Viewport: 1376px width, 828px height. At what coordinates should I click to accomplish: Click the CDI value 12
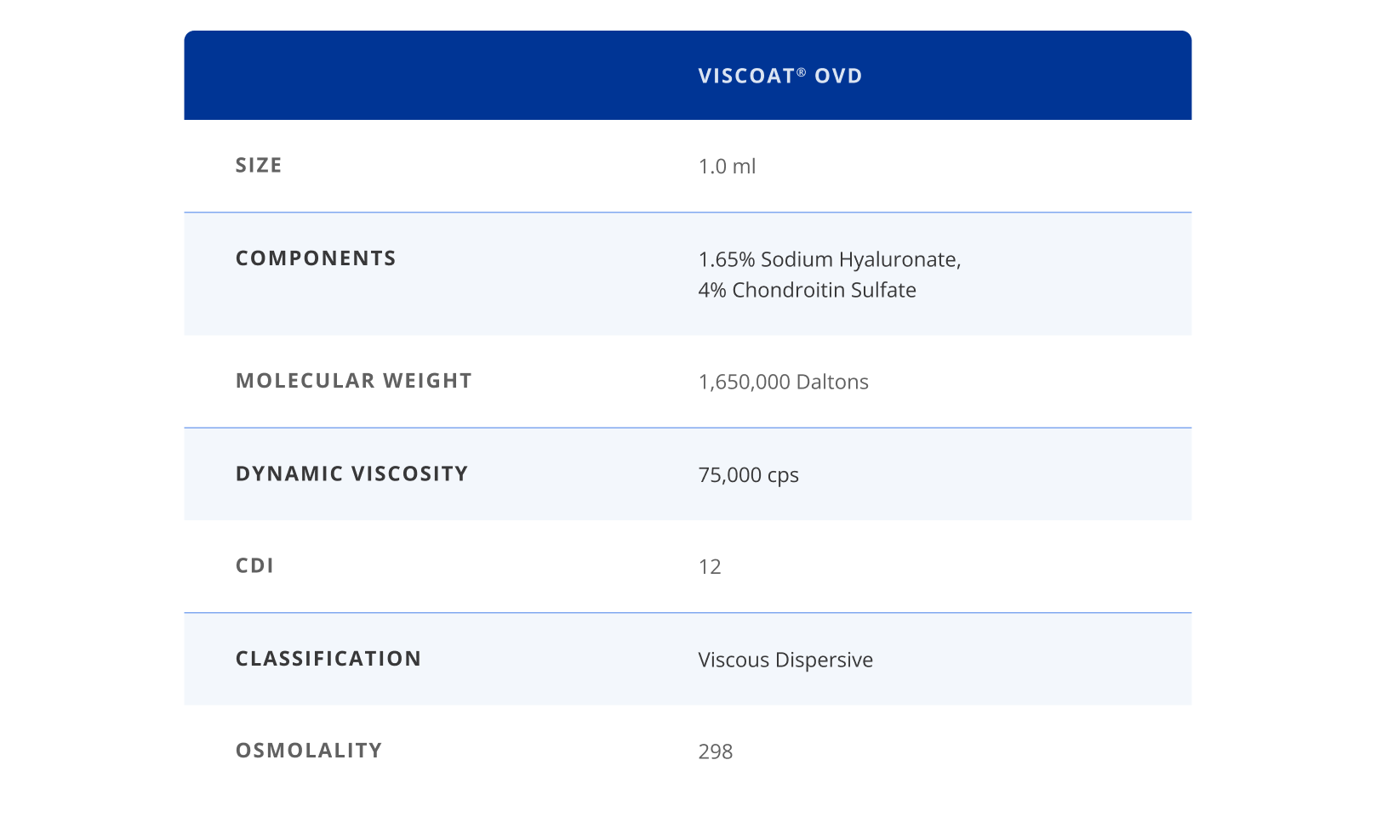710,567
